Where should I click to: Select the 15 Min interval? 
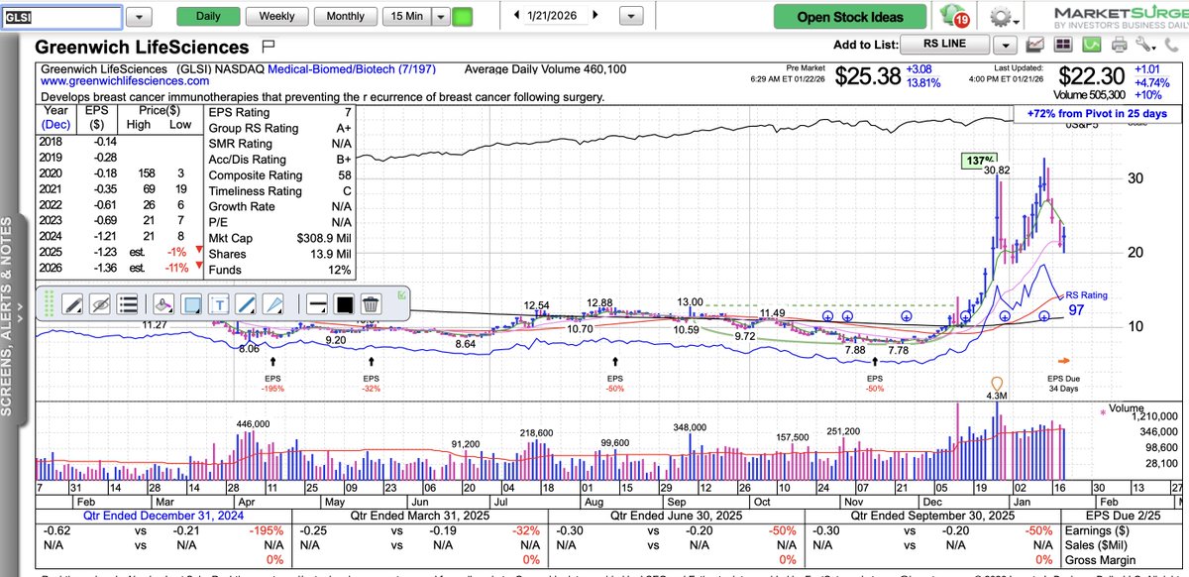pyautogui.click(x=405, y=17)
